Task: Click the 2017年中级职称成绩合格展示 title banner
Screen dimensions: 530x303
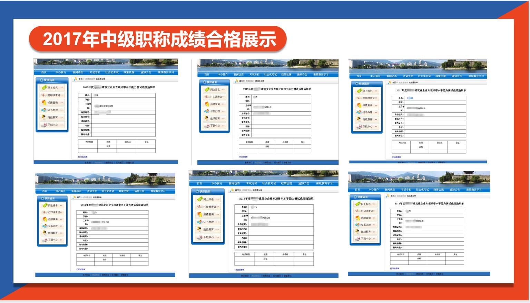Action: pyautogui.click(x=158, y=39)
